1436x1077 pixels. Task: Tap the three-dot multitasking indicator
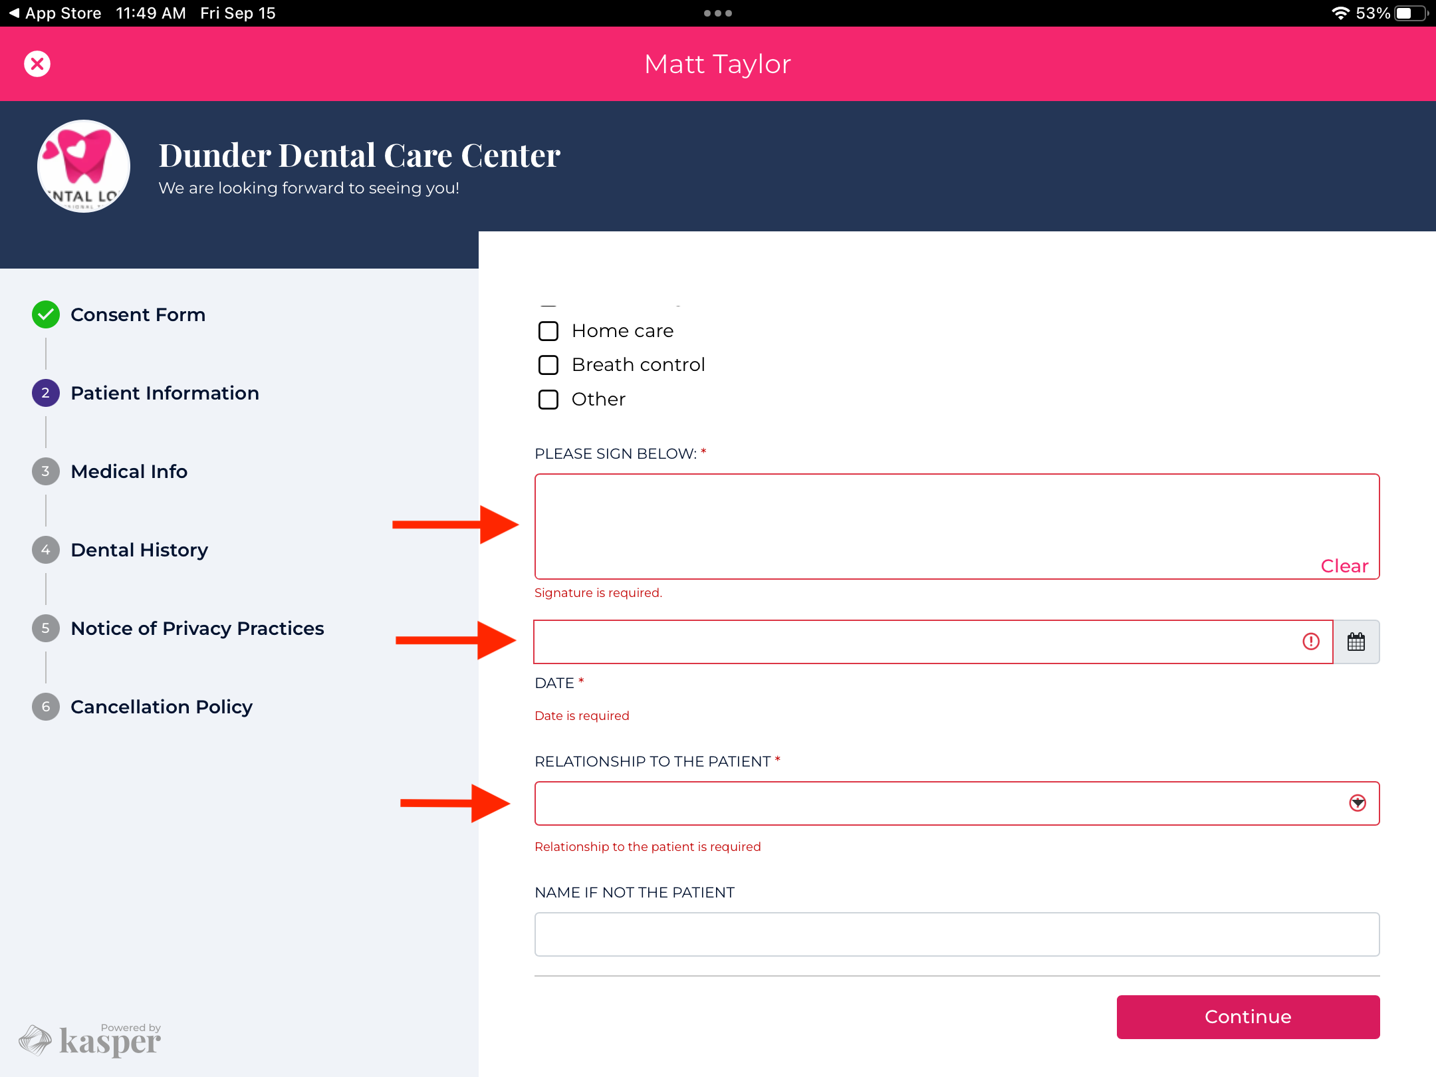click(x=717, y=13)
